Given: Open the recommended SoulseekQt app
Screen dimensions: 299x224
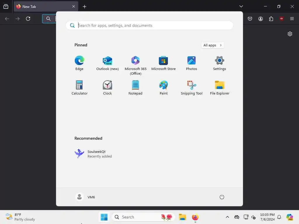Looking at the screenshot, I should point(93,154).
